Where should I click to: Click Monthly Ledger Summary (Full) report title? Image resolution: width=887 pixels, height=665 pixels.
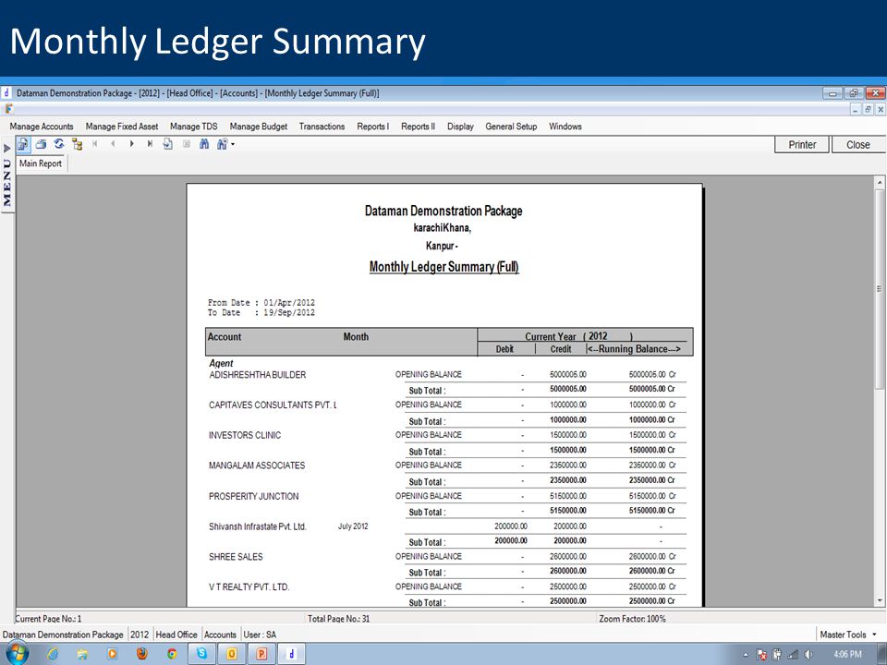pos(444,267)
